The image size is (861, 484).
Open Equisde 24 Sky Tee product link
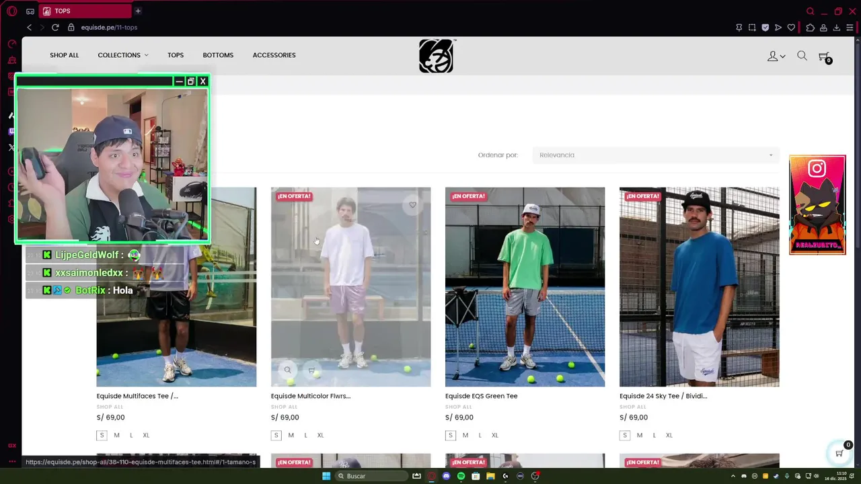(x=663, y=396)
